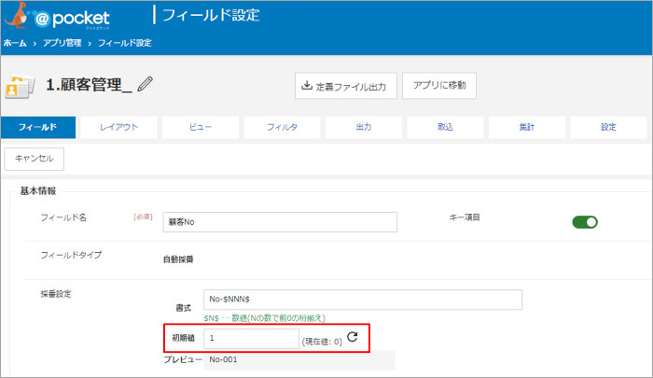Click the [必須] required marker
This screenshot has width=653, height=378.
pyautogui.click(x=143, y=217)
